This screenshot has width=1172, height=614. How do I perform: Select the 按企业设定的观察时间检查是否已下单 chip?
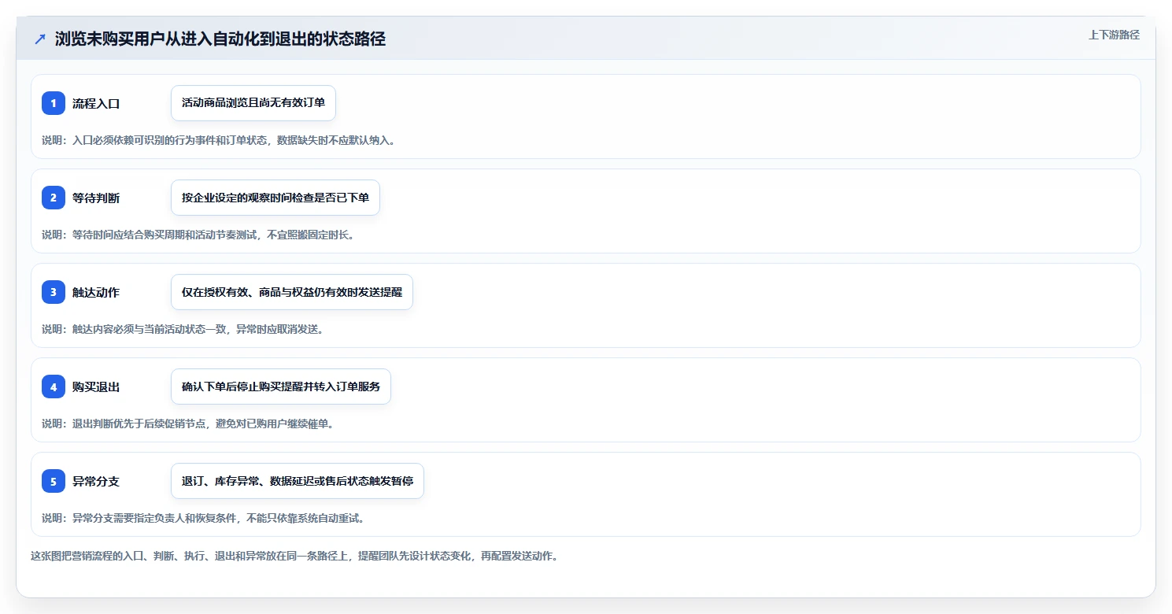[275, 198]
